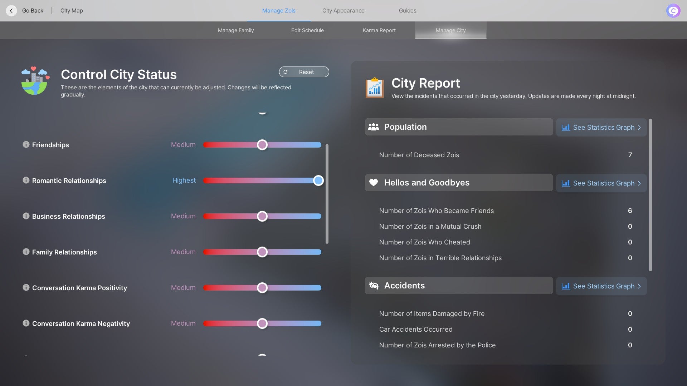Open the user profile avatar icon
Image resolution: width=687 pixels, height=386 pixels.
click(673, 11)
